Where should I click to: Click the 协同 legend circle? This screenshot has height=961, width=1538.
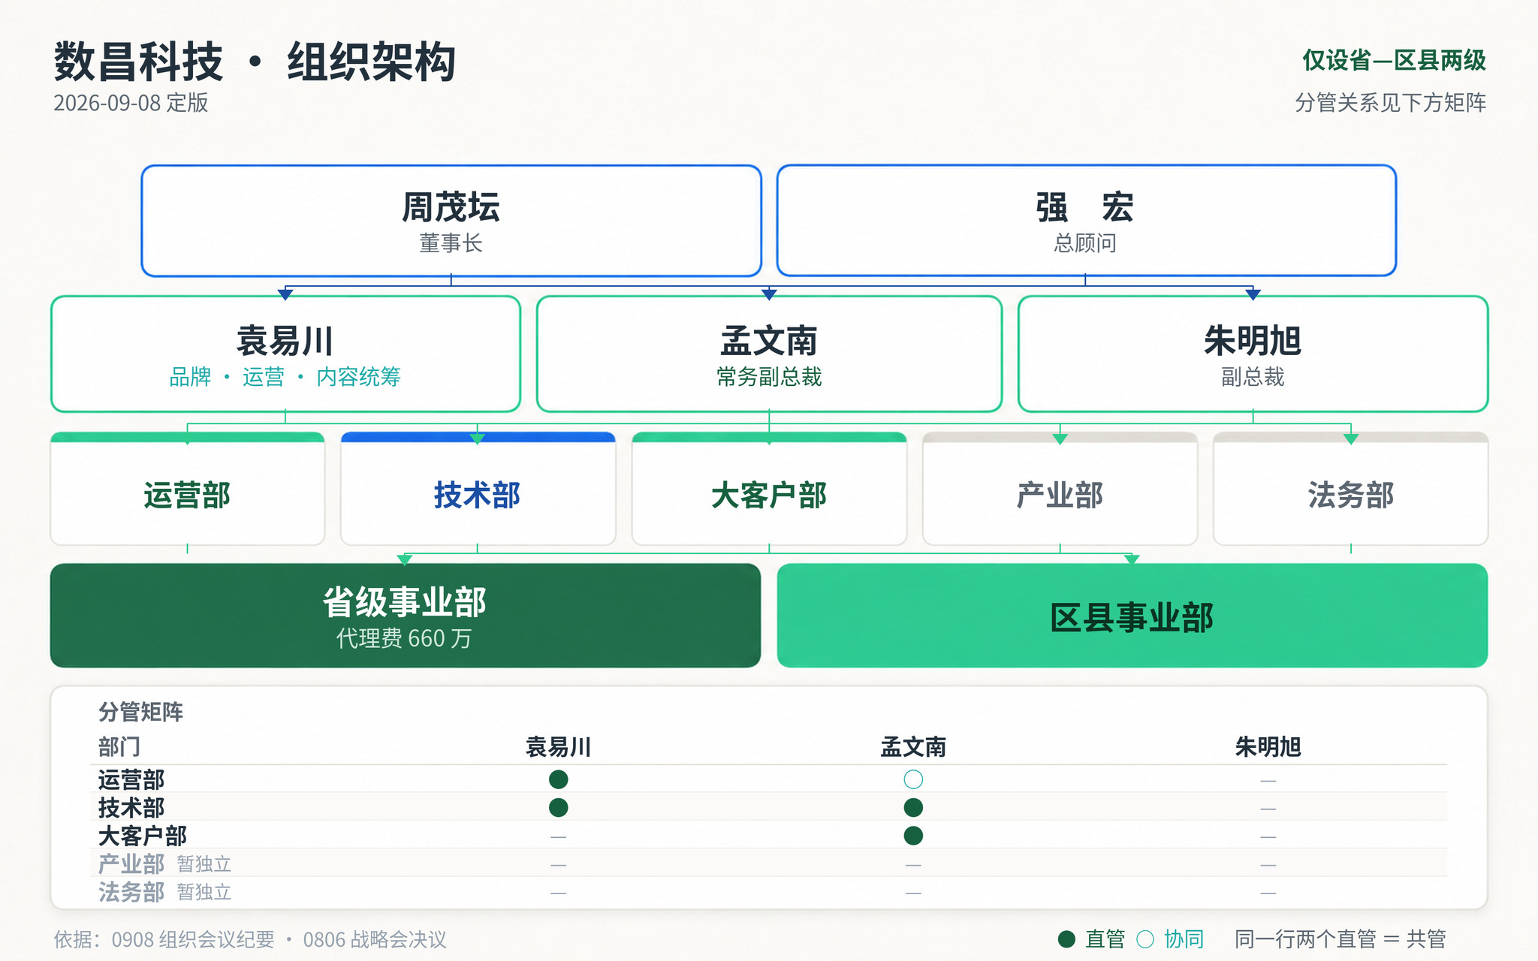tap(1145, 939)
